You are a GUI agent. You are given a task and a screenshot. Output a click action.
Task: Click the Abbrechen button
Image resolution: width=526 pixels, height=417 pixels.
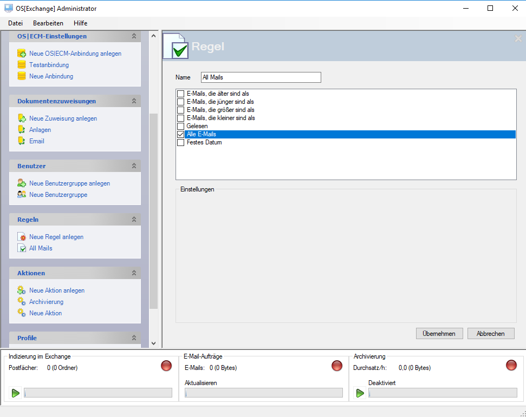pos(490,334)
